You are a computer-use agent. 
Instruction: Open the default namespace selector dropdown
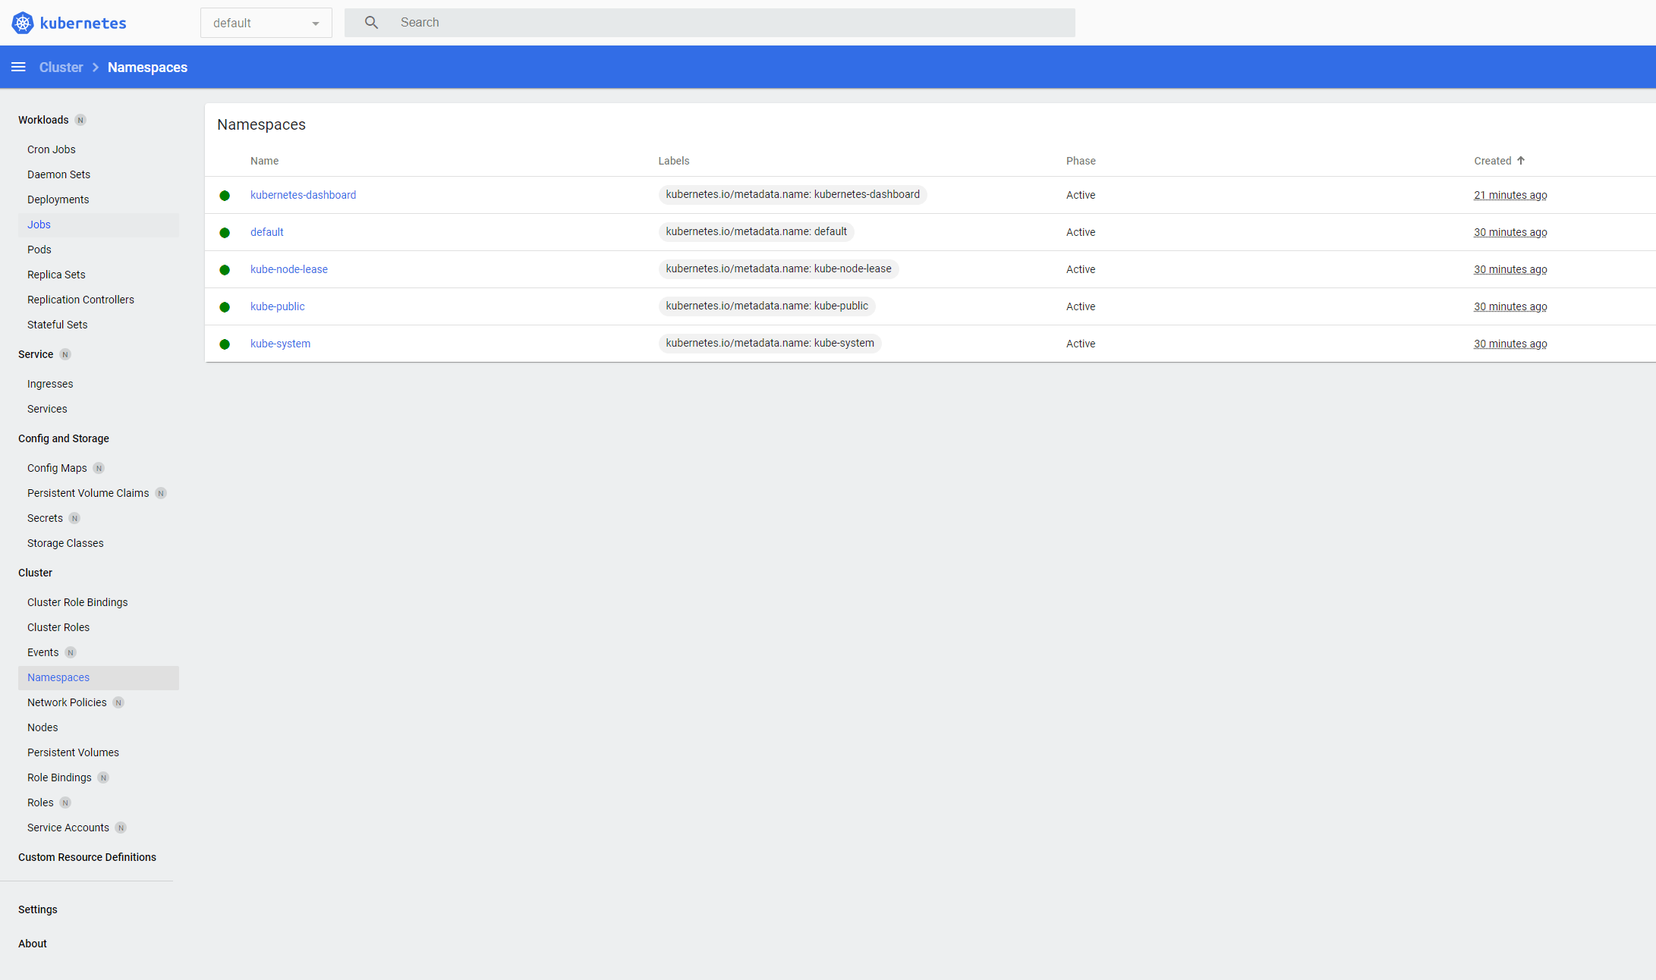click(266, 23)
